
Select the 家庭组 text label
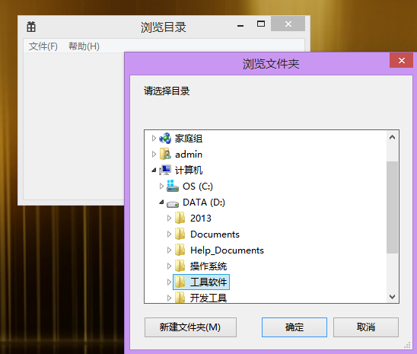click(x=189, y=139)
